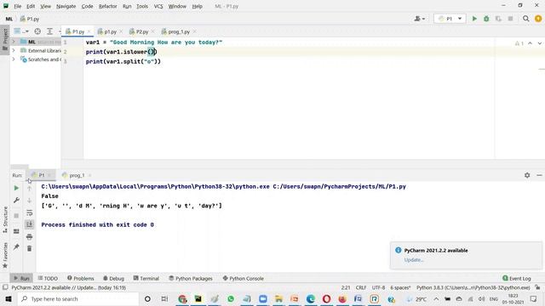
Task: Run P1 with the green toolbar play button
Action: coord(474,19)
